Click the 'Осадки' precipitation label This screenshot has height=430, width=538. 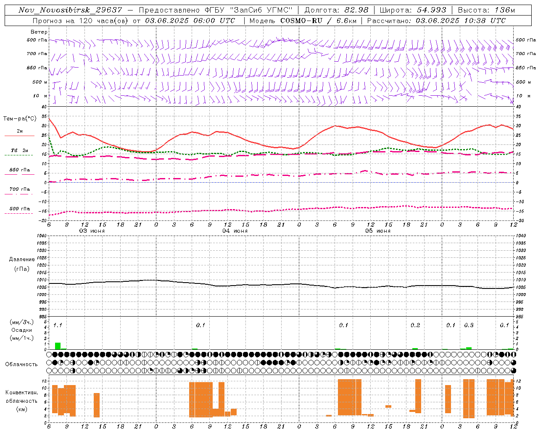(x=21, y=330)
